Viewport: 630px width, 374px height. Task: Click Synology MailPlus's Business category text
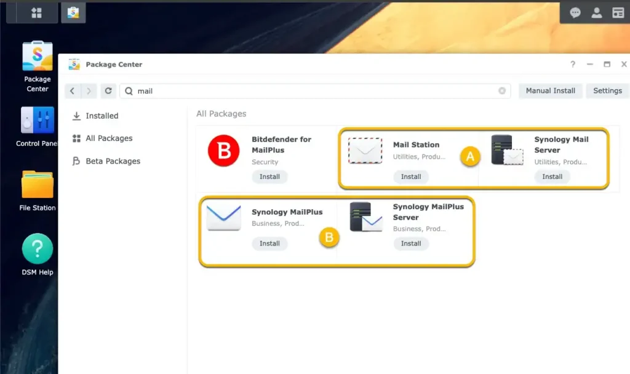point(278,223)
